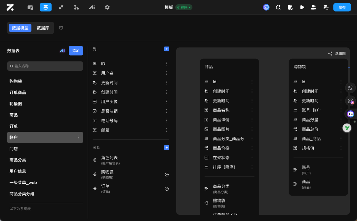Open options menu for 用户名 column
357x221 pixels.
click(x=166, y=73)
